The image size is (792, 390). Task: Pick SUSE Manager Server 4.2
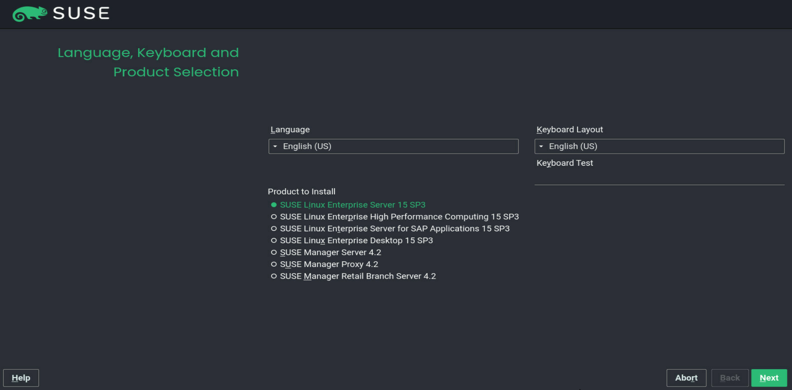click(326, 253)
